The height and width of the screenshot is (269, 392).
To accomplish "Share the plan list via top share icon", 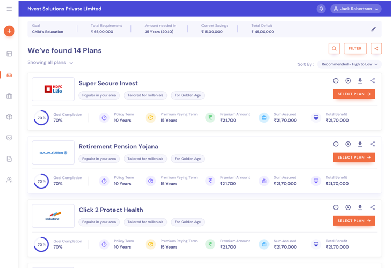I will [376, 49].
